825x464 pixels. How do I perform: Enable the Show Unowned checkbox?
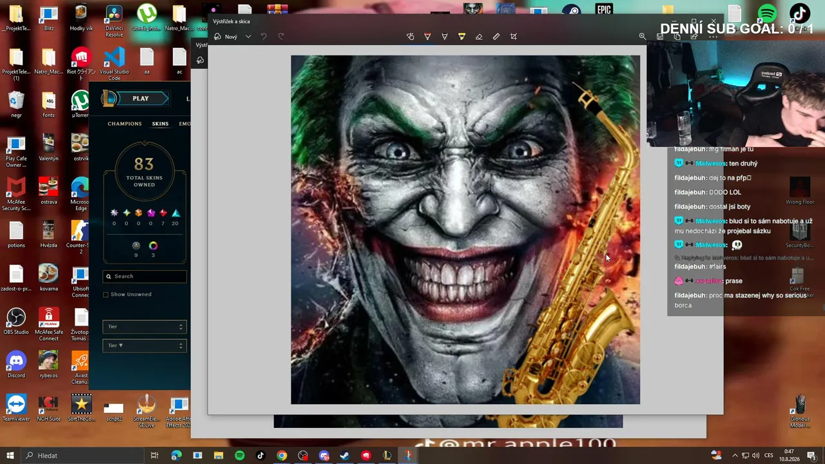(x=106, y=295)
